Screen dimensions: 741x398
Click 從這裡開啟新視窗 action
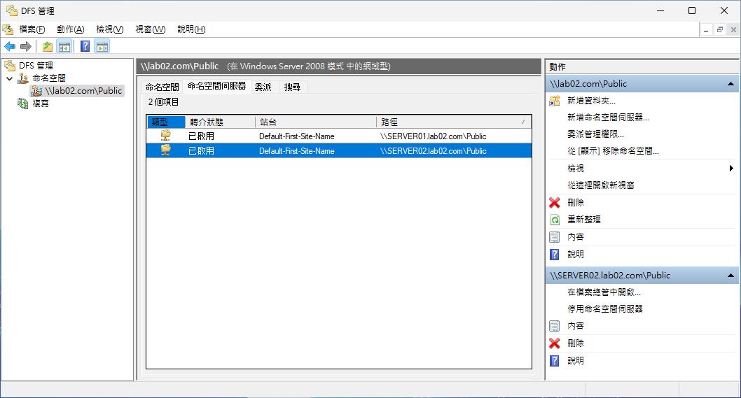click(601, 185)
